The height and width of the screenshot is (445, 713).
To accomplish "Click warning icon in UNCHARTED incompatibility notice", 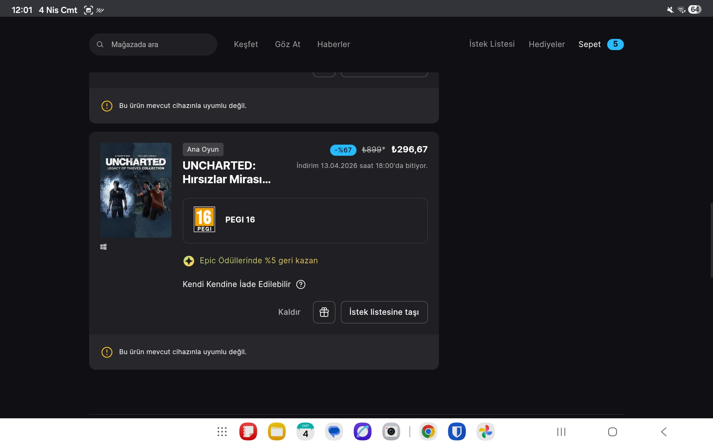I will (x=107, y=352).
